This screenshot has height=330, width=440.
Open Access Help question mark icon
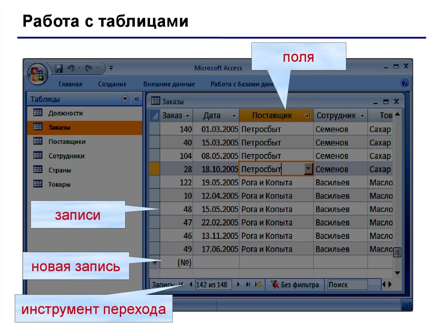tap(405, 83)
